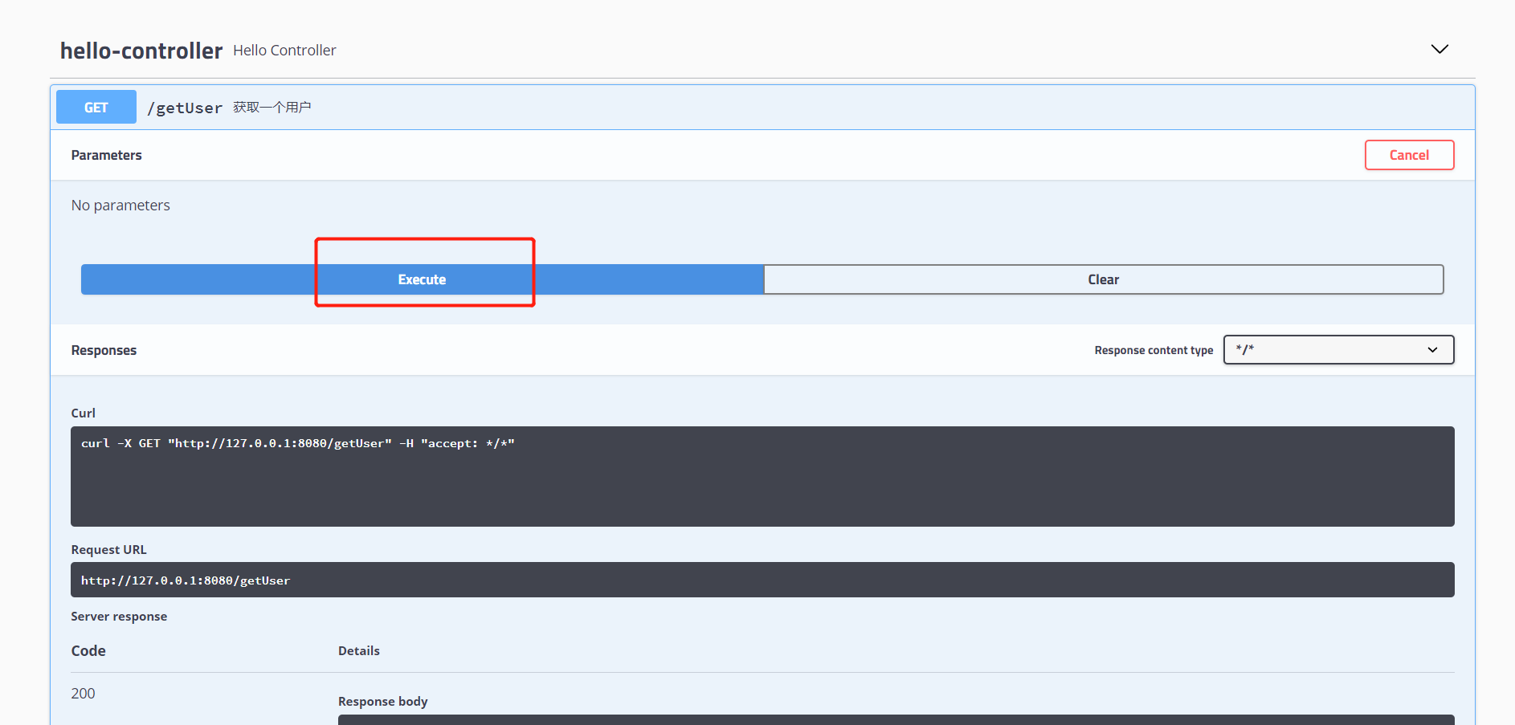Click the Request URL label
1515x725 pixels.
[108, 550]
